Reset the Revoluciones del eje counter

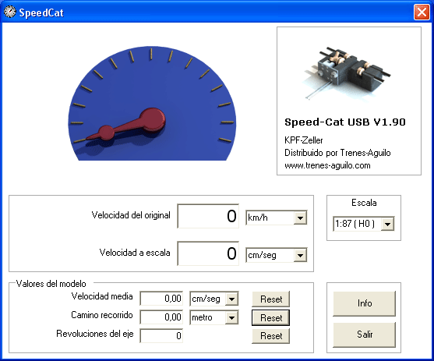(271, 336)
